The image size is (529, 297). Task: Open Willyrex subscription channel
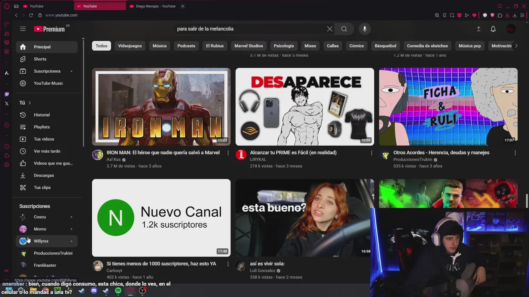(47, 241)
